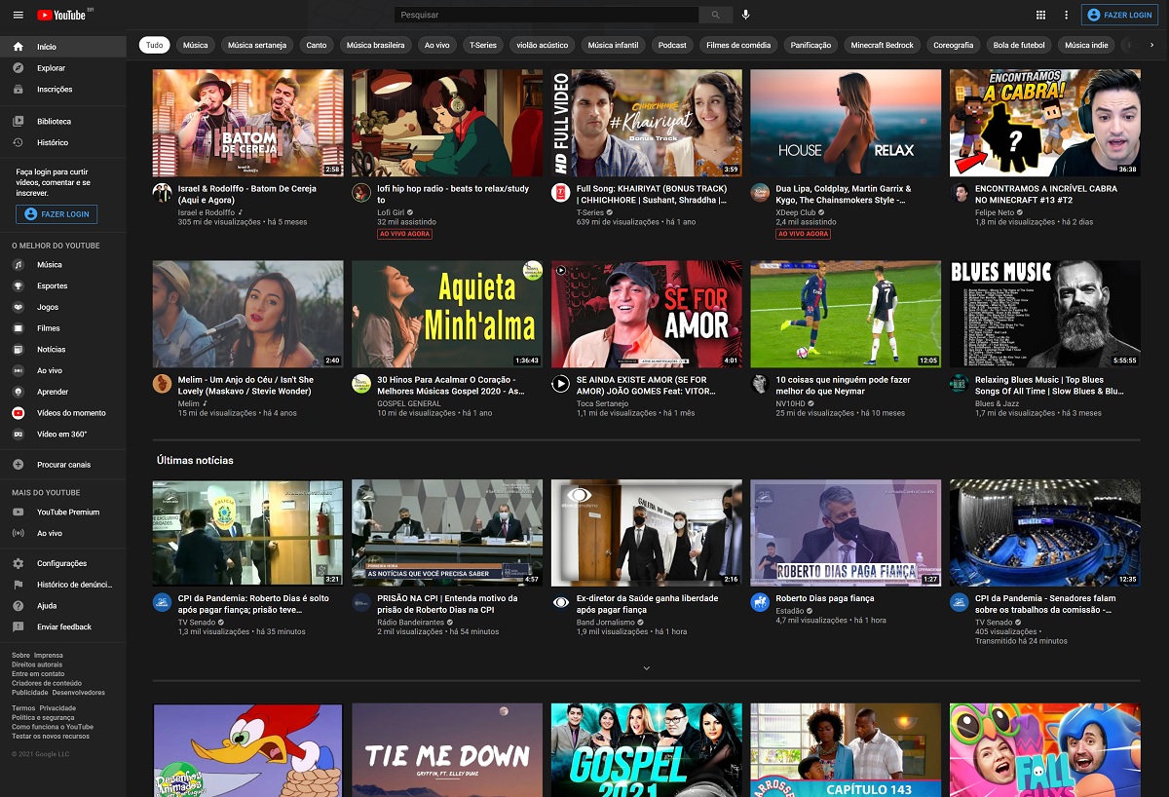The height and width of the screenshot is (797, 1169).
Task: Select the Tudo filter tab
Action: (154, 45)
